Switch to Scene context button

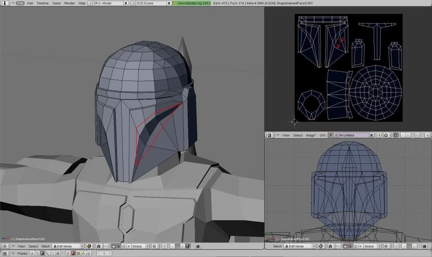pos(57,254)
